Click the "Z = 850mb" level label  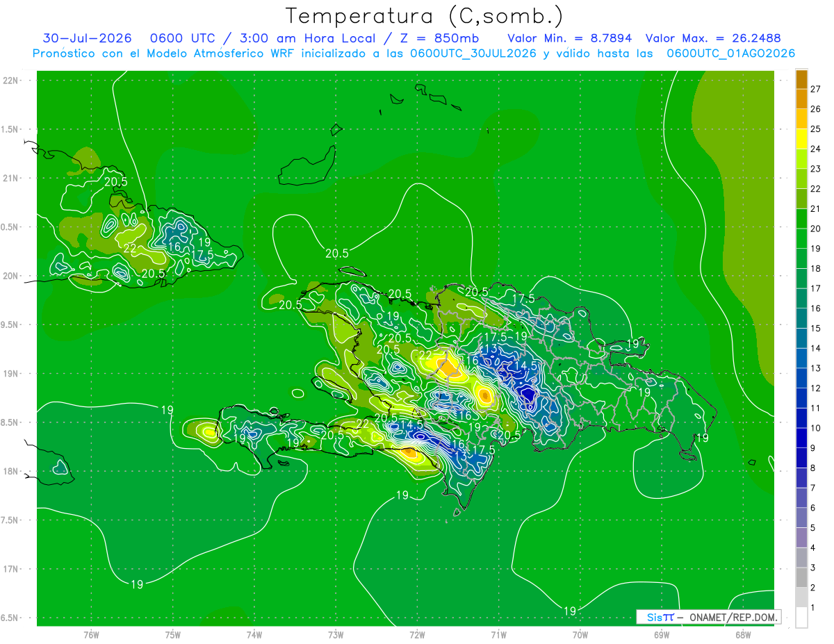point(439,38)
